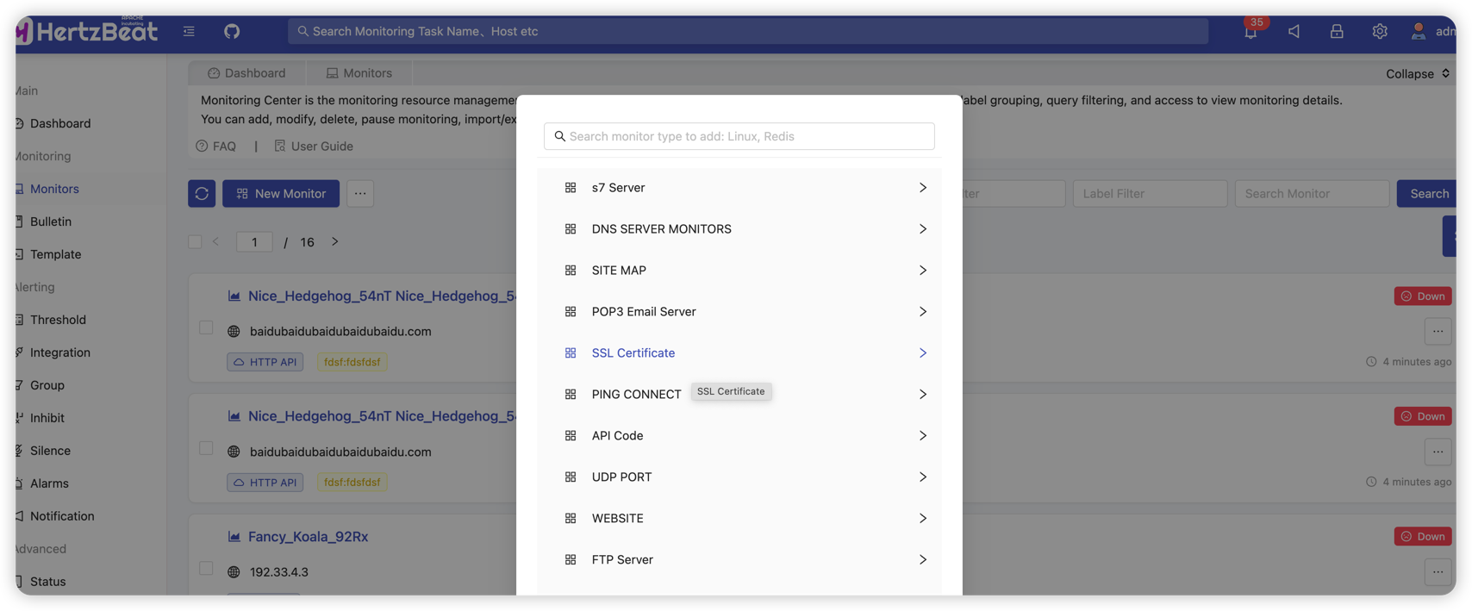Expand the s7 Server chevron arrow
This screenshot has width=1472, height=611.
point(922,188)
